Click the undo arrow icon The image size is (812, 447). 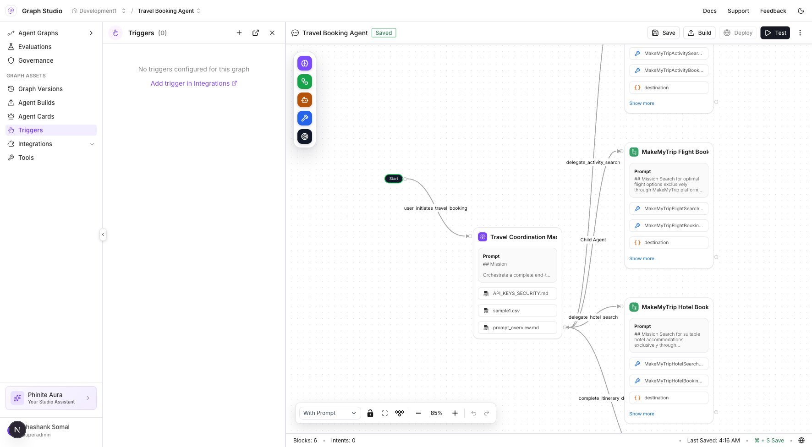coord(474,413)
